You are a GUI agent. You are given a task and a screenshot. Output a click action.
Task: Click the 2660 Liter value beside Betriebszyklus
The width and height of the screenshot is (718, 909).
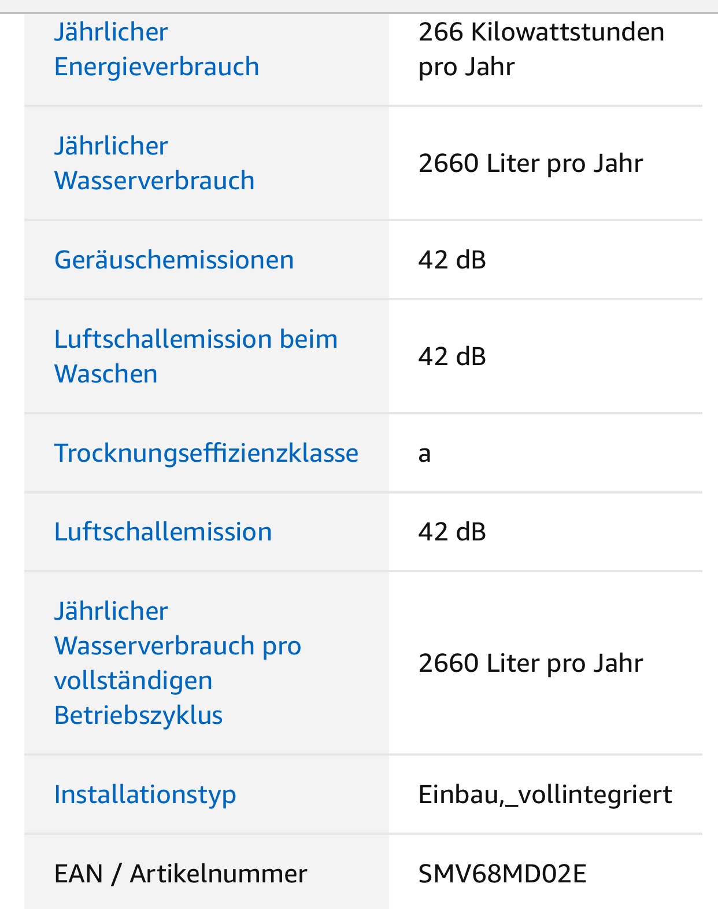(531, 663)
